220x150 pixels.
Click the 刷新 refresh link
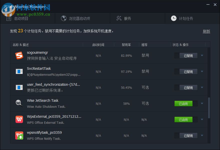click(x=206, y=31)
